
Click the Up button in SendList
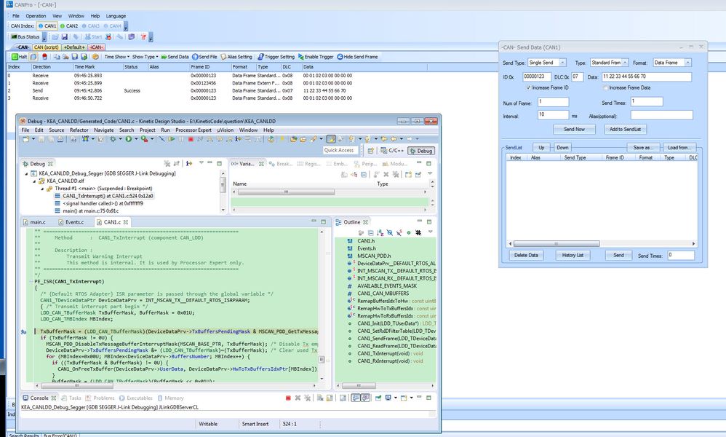click(541, 147)
